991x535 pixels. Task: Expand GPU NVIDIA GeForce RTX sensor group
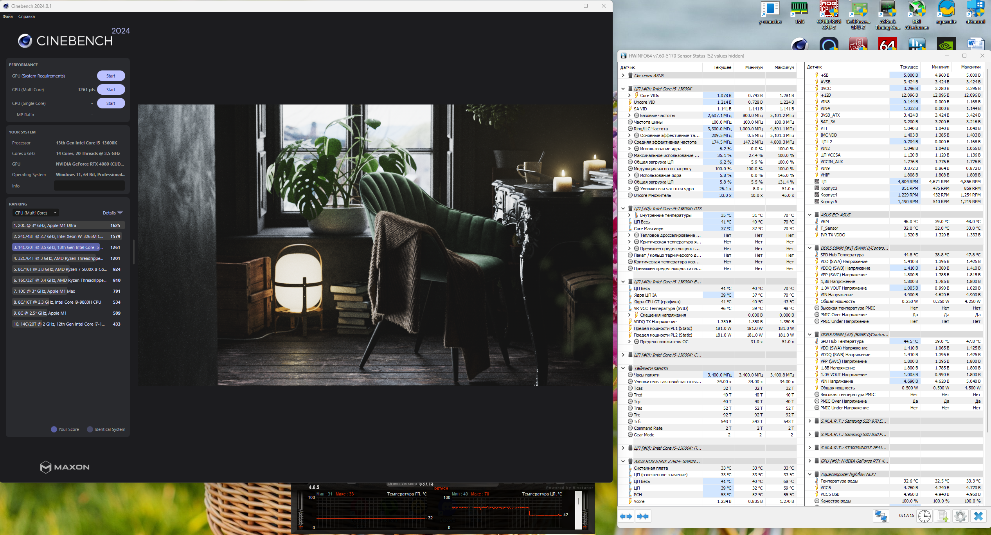pos(810,461)
